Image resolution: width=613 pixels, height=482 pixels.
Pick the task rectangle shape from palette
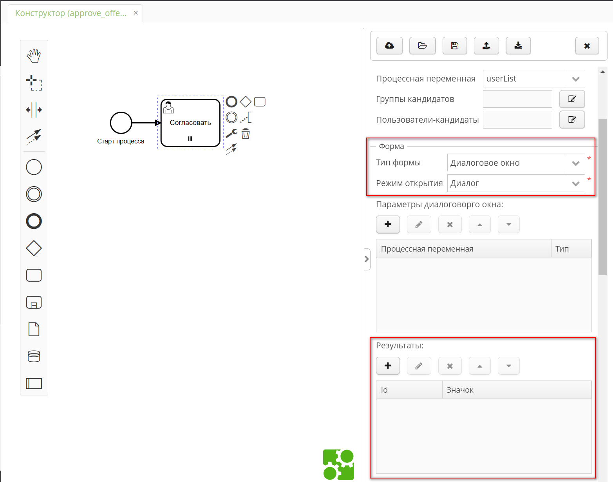coord(34,275)
